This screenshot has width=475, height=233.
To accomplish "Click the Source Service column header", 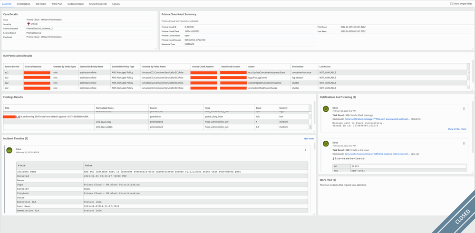I will coord(13,67).
